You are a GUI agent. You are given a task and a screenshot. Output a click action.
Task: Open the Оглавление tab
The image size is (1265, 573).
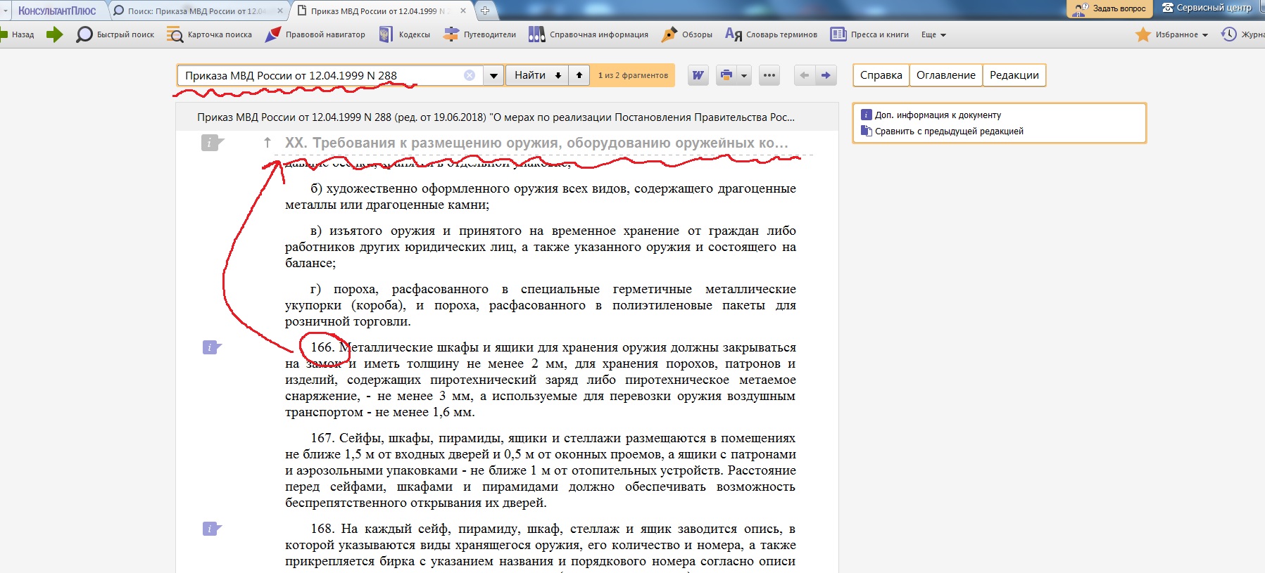pos(945,75)
